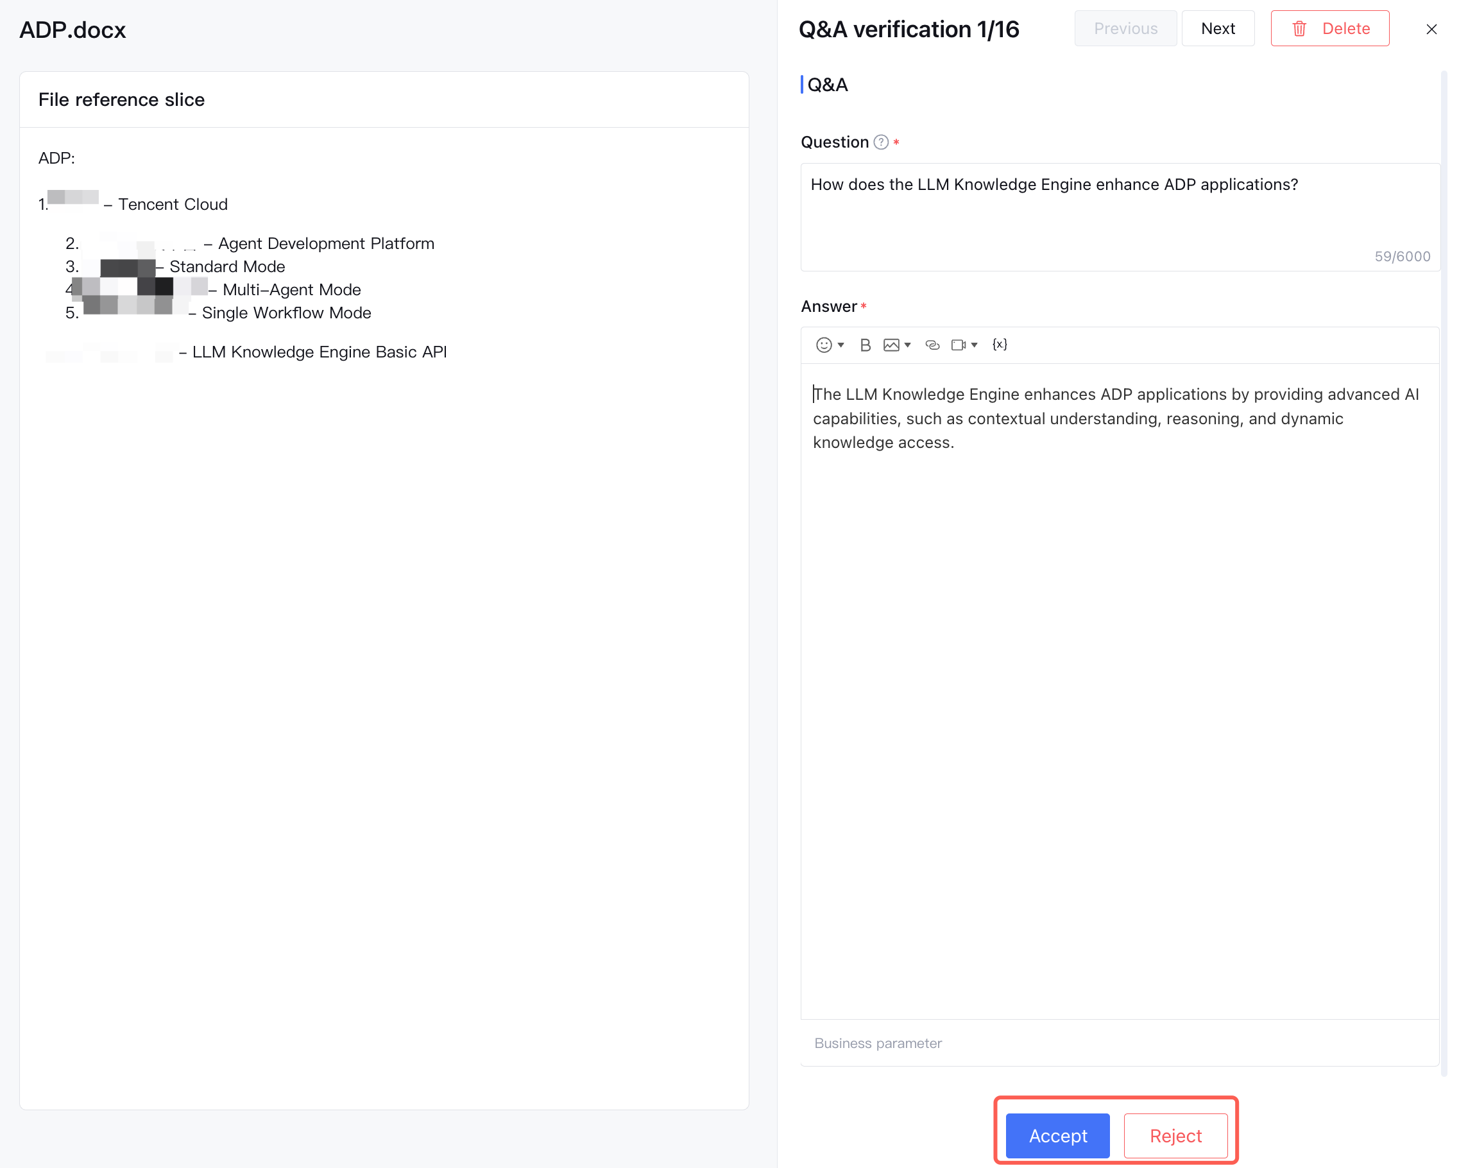Viewport: 1459px width, 1168px height.
Task: Accept the Q&A verification
Action: (x=1057, y=1135)
